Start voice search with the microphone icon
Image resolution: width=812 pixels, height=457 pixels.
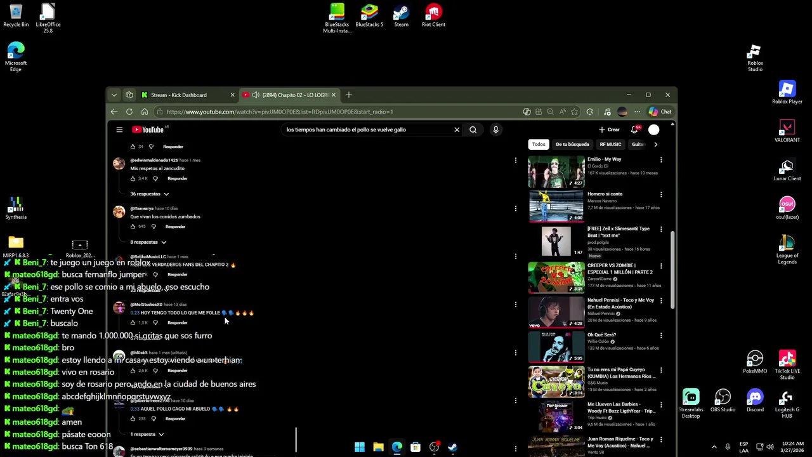496,129
